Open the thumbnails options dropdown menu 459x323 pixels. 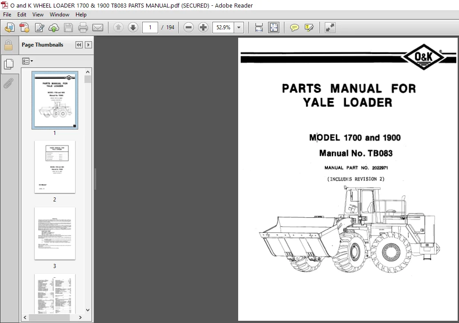pos(28,61)
